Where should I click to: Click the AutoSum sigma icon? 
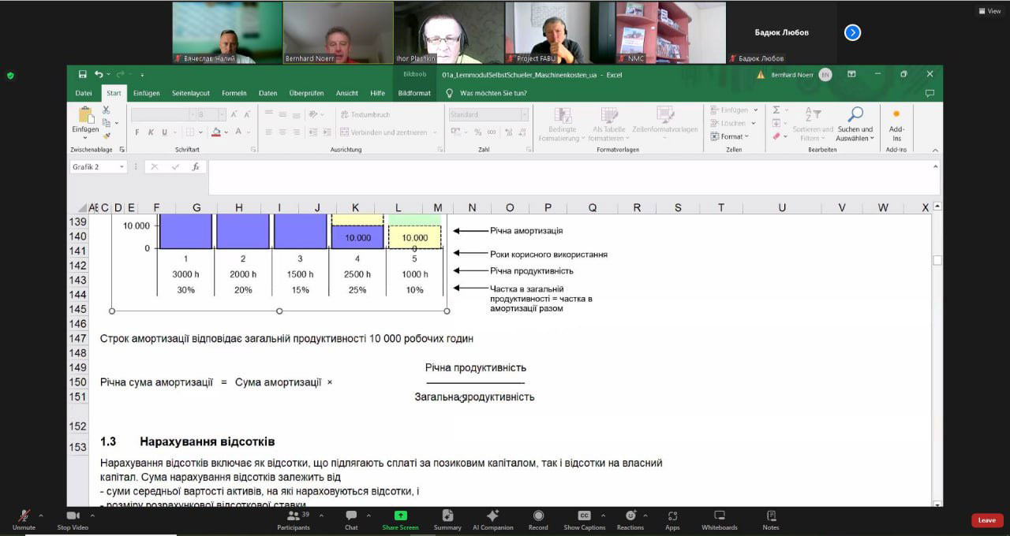pos(776,110)
